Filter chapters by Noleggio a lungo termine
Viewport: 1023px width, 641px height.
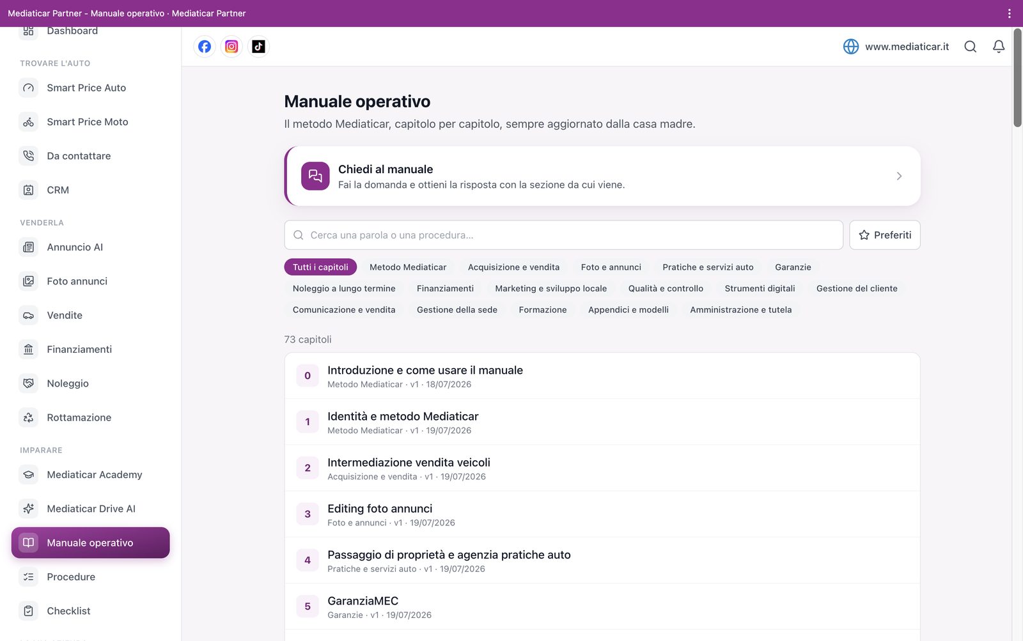[x=344, y=288]
